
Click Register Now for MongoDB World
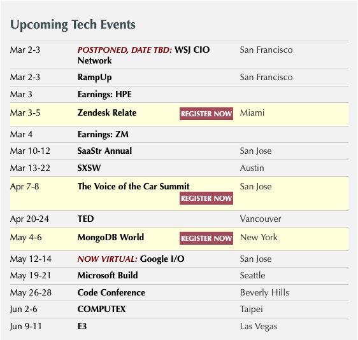click(x=206, y=238)
